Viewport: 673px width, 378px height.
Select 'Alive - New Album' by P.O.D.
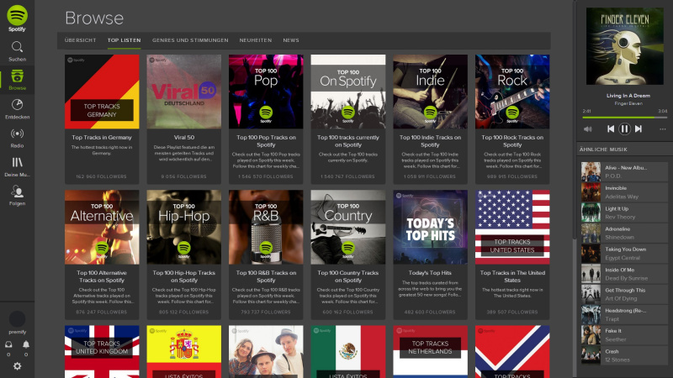624,172
